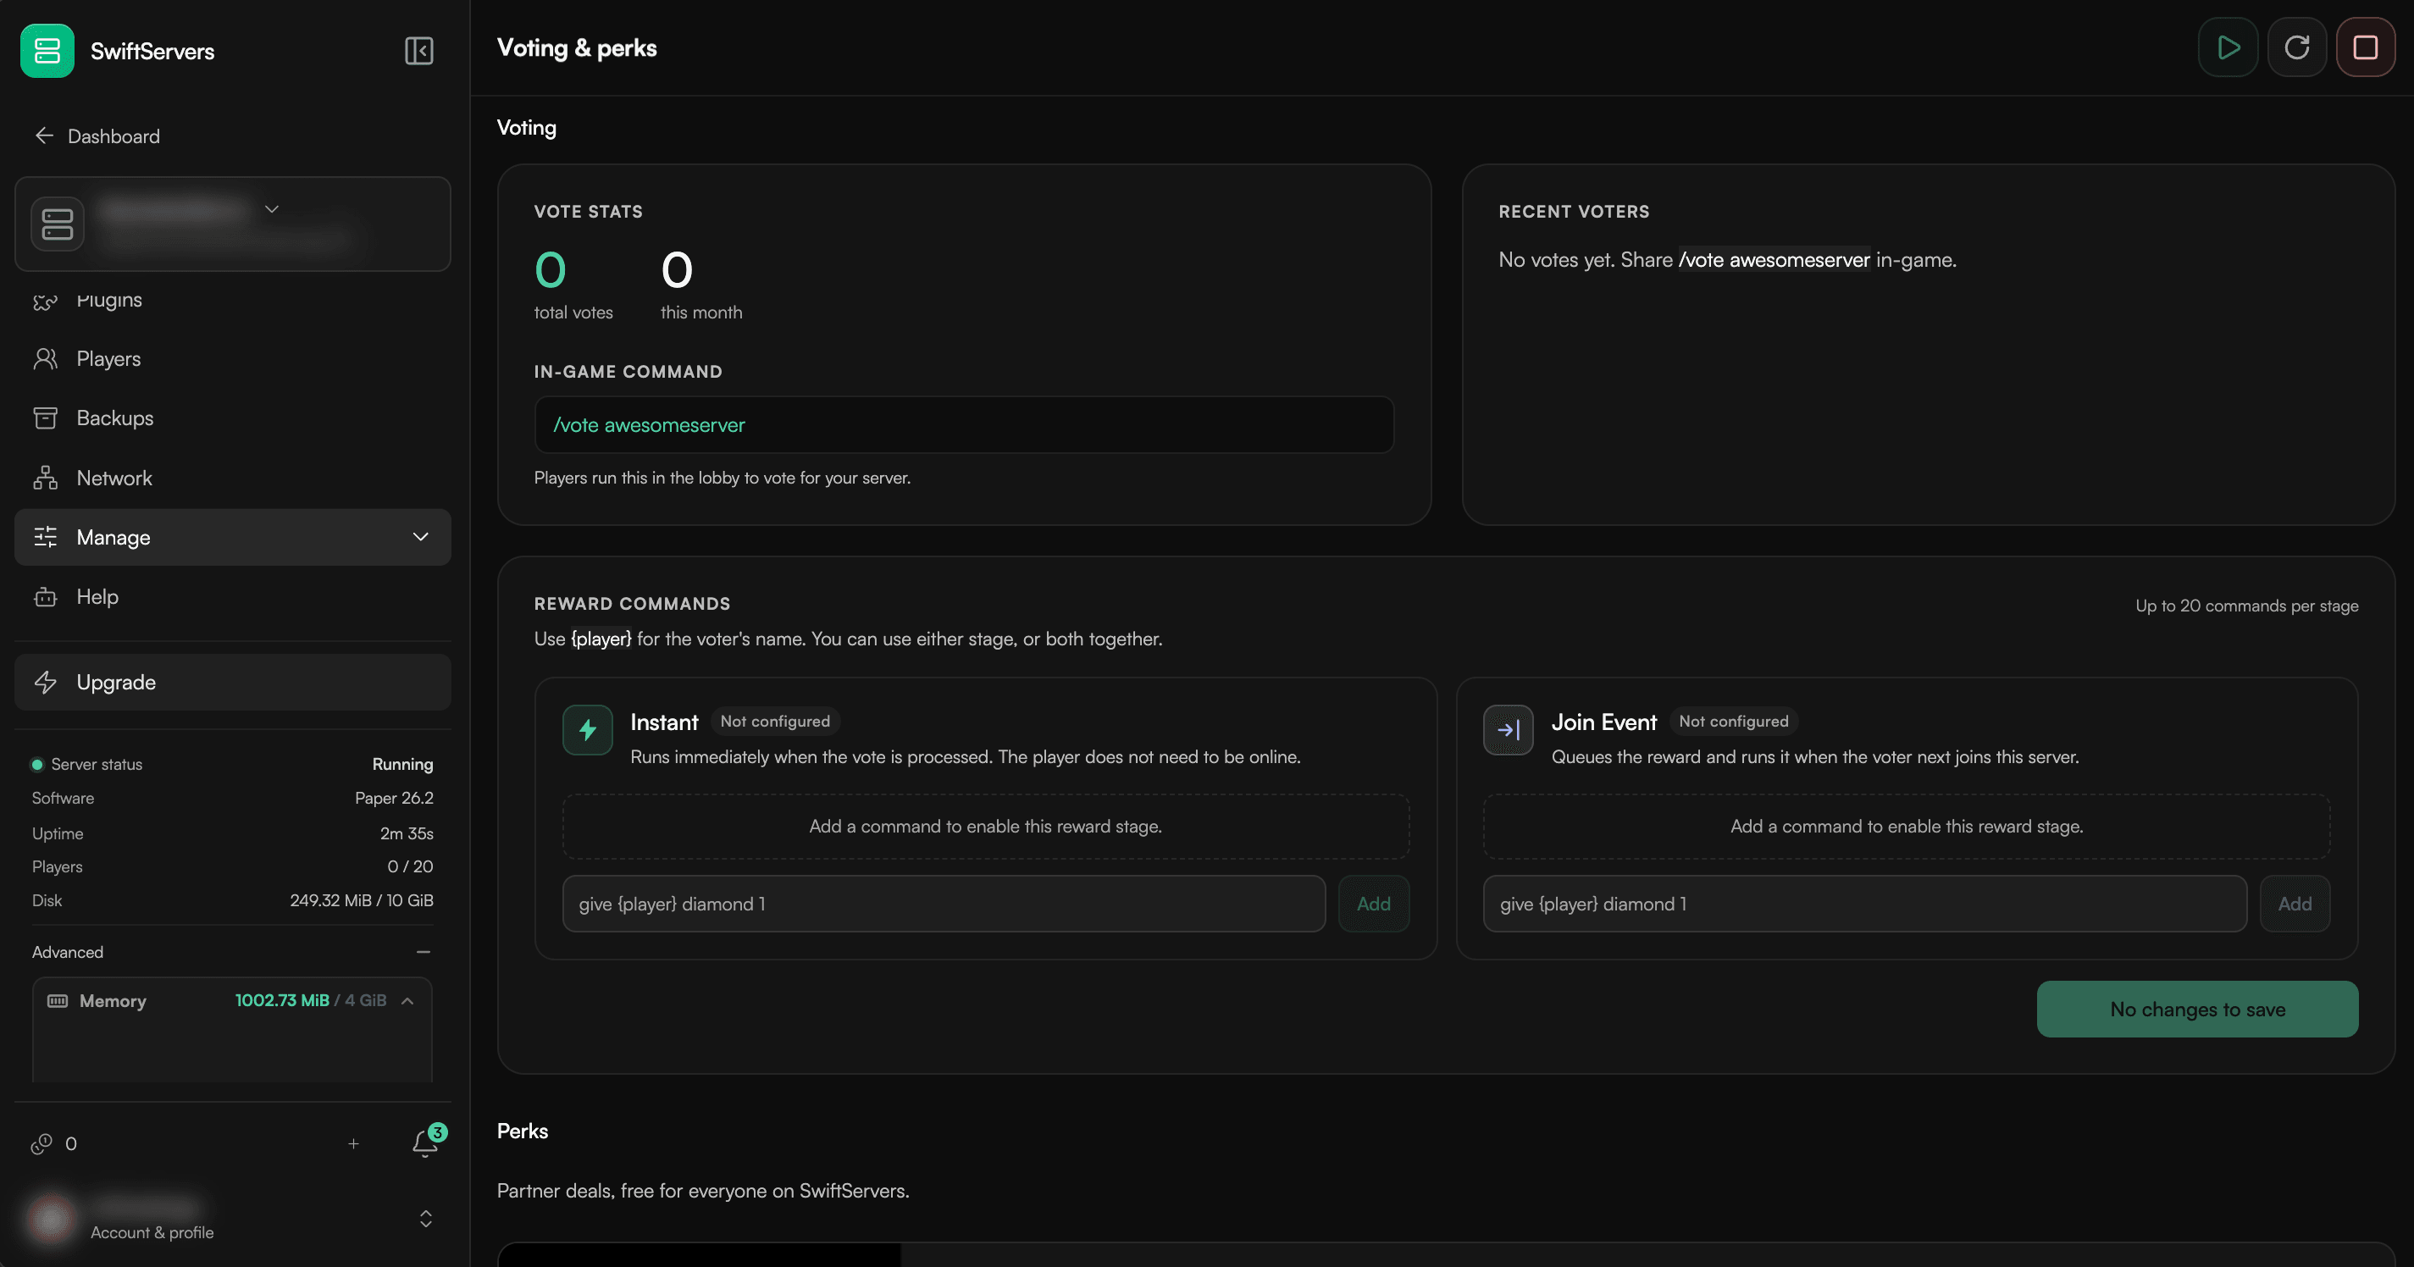
Task: Click the 'Paper 26.2' software value
Action: 394,799
